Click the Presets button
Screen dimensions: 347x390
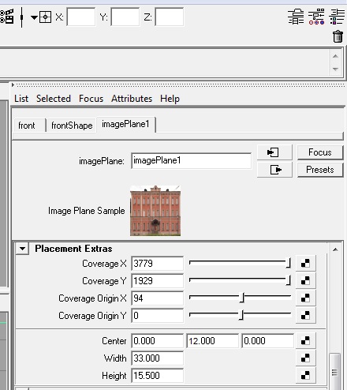(320, 170)
